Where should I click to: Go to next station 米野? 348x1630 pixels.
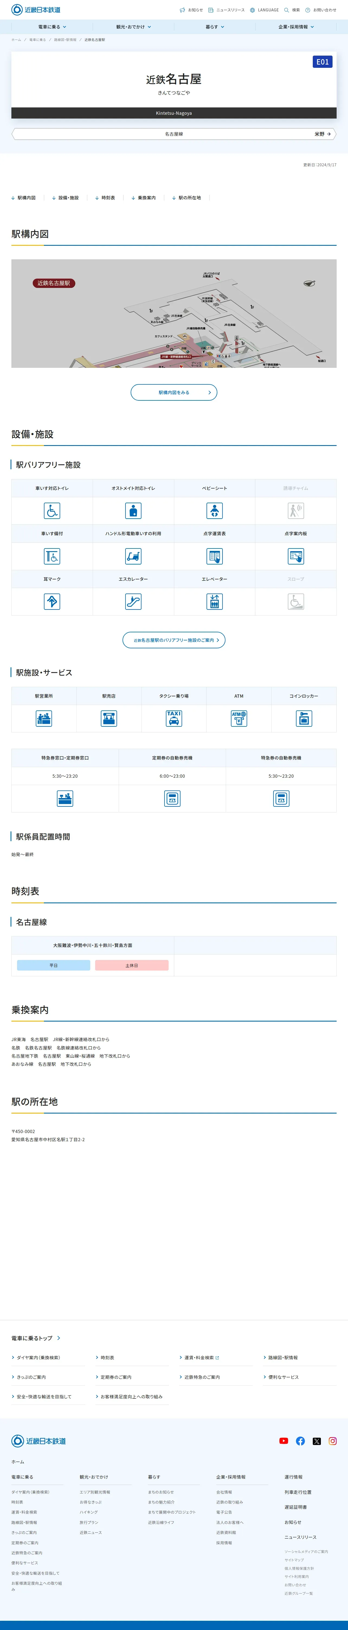tap(323, 134)
